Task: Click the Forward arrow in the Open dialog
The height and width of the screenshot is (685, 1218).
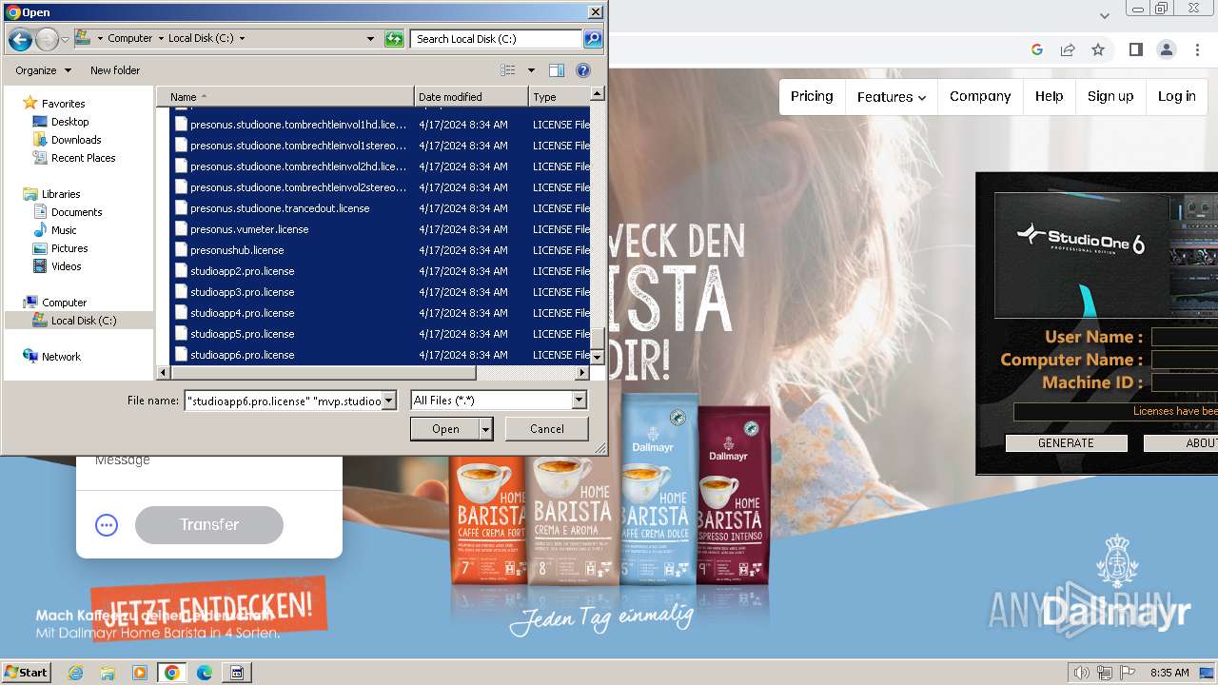Action: (x=47, y=39)
